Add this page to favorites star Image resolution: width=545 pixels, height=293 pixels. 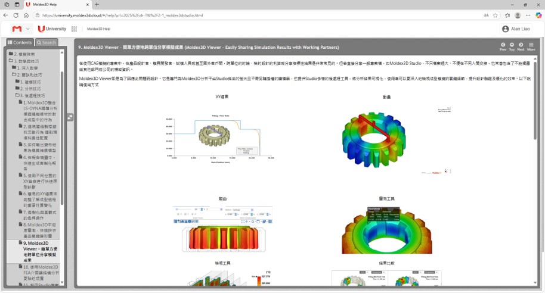[x=496, y=15]
